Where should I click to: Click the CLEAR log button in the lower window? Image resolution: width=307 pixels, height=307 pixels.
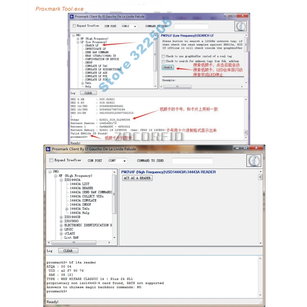[68, 251]
